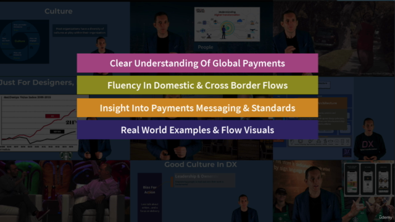Select the "Culture" slide heading
The image size is (395, 222).
[59, 11]
